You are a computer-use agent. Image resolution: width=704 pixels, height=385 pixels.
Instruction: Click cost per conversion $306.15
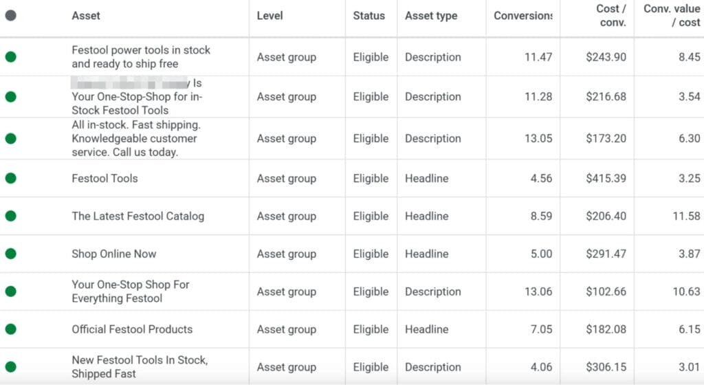coord(606,366)
